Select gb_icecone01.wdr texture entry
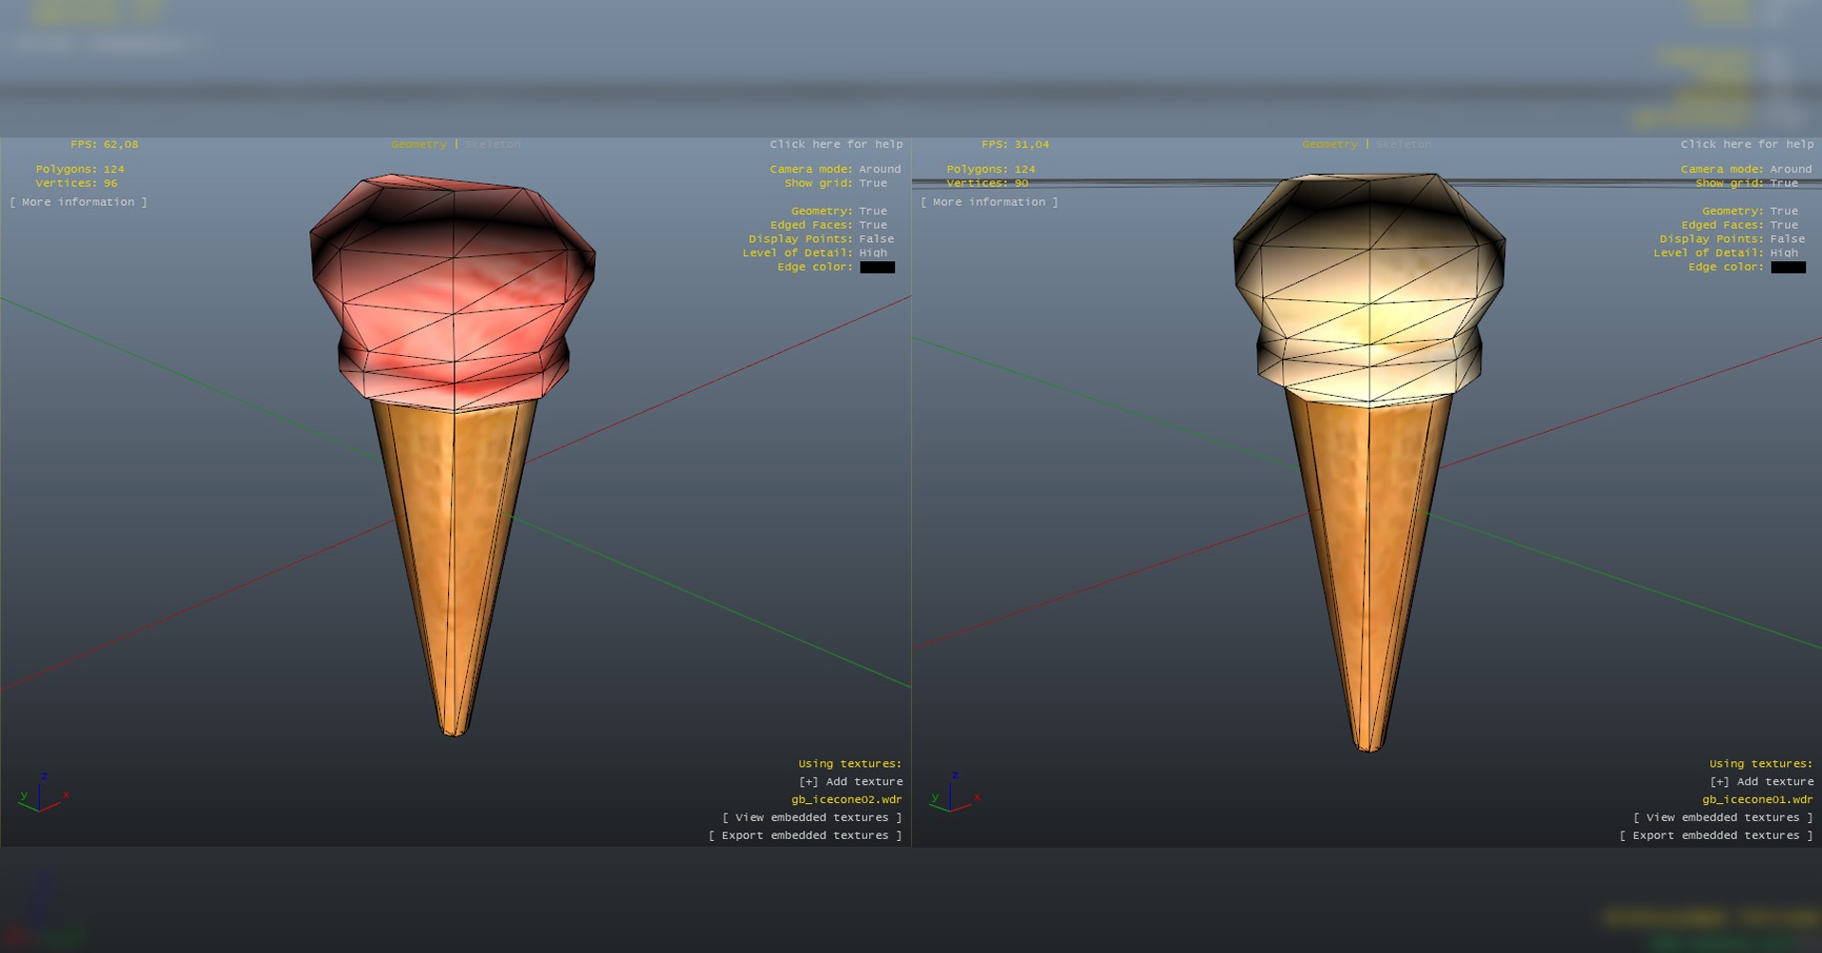The height and width of the screenshot is (953, 1822). coord(1757,799)
